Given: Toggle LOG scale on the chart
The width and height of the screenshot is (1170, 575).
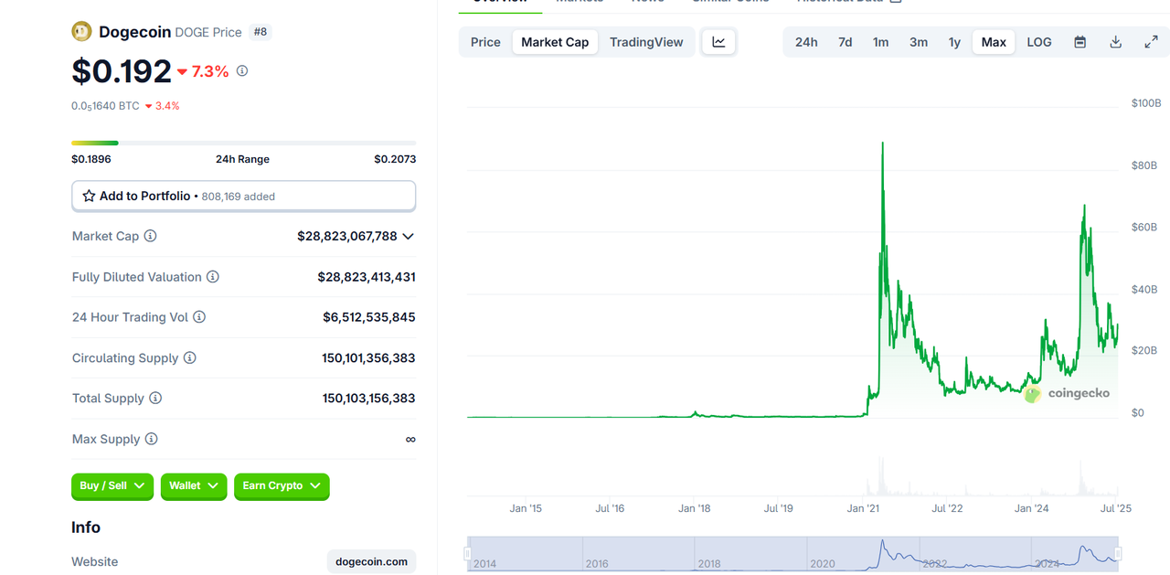Looking at the screenshot, I should (1039, 42).
